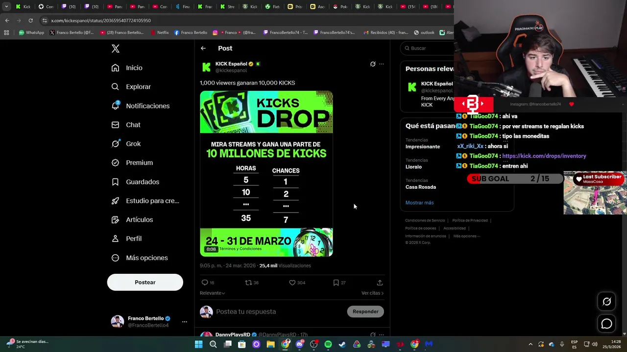The height and width of the screenshot is (352, 627).
Task: Open the Netflix bookmark
Action: 159,33
